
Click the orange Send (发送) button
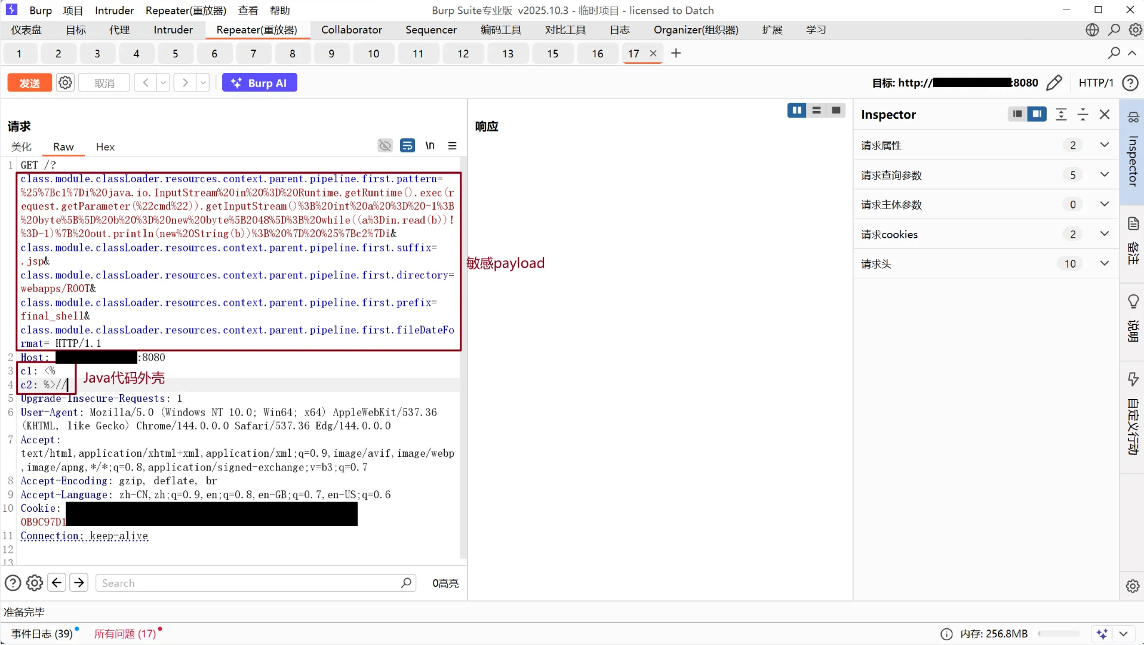(x=29, y=83)
